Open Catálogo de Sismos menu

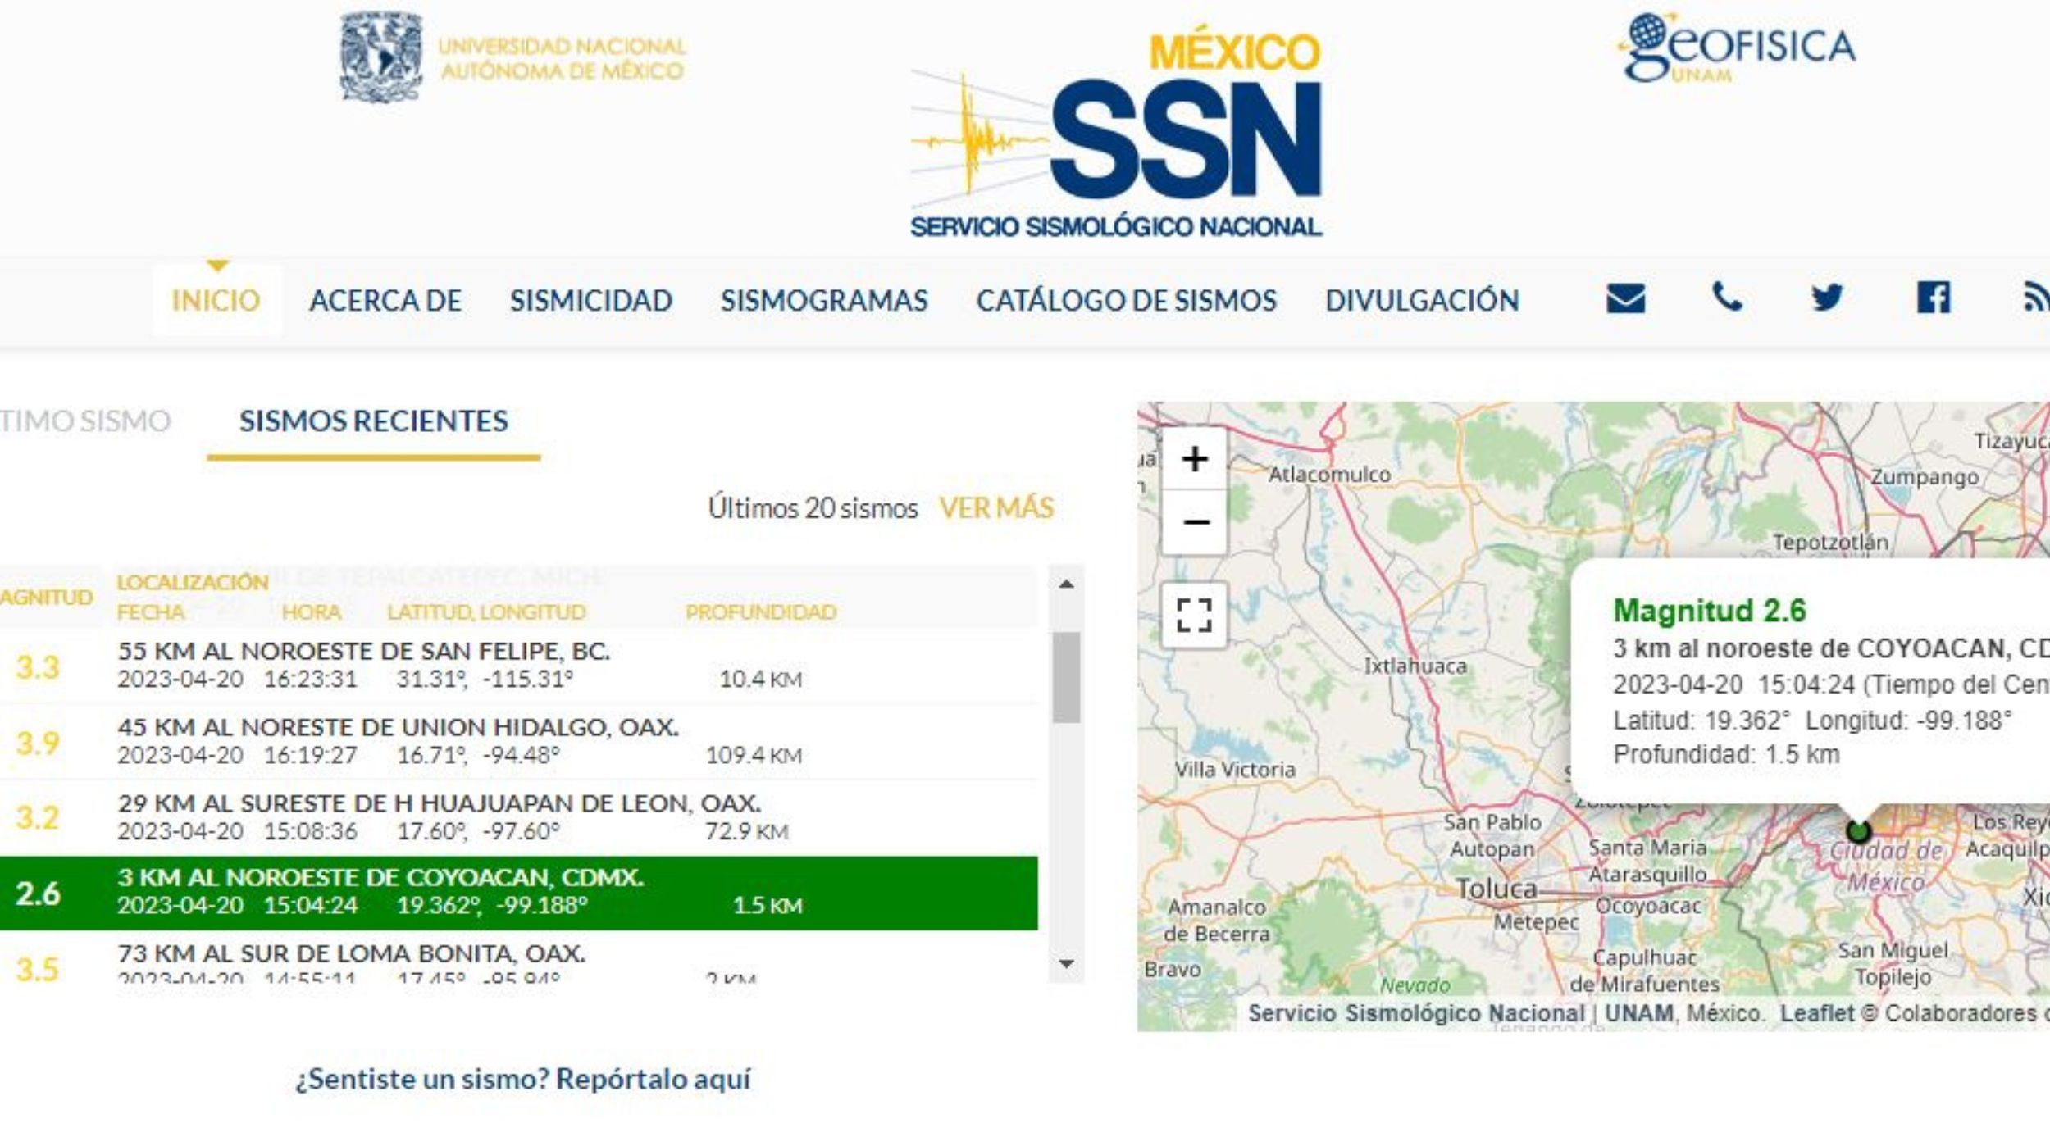point(1126,301)
